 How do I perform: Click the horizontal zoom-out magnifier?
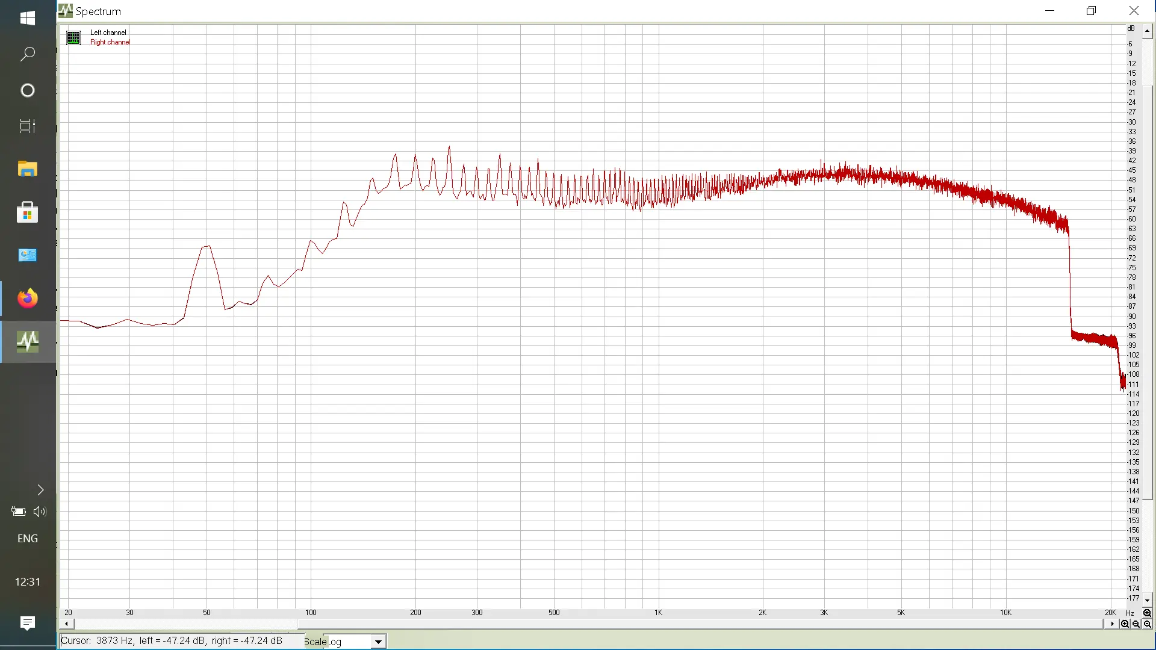pyautogui.click(x=1136, y=624)
